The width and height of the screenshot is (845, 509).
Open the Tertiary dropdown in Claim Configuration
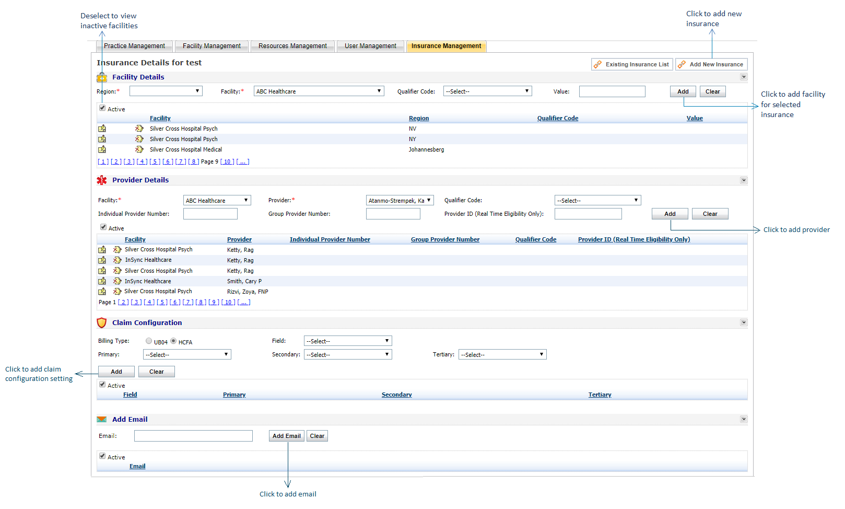(502, 355)
